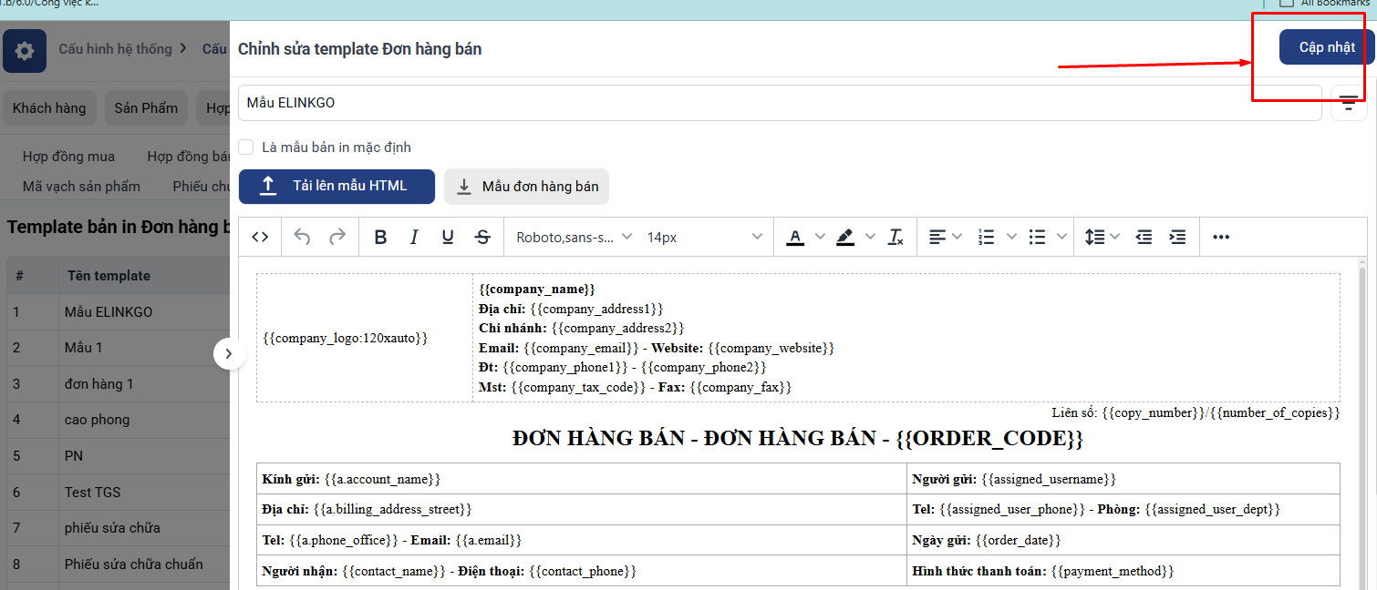Click the undo arrow in editor toolbar
The height and width of the screenshot is (590, 1377).
click(303, 237)
